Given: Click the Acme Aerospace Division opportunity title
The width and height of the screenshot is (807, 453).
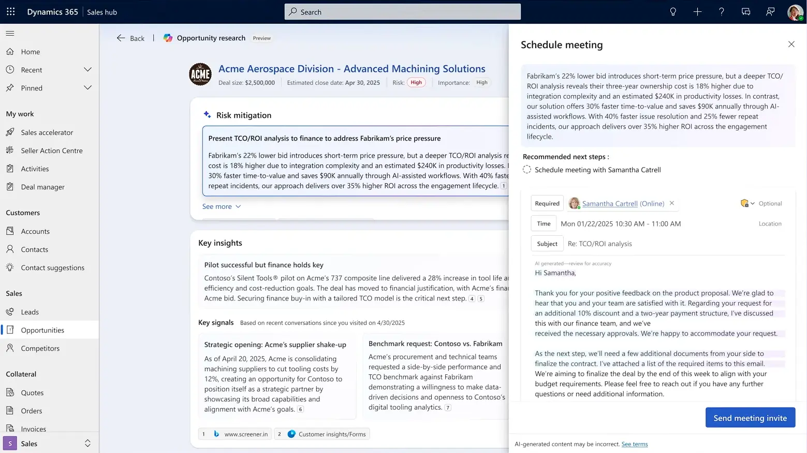Looking at the screenshot, I should (x=351, y=69).
